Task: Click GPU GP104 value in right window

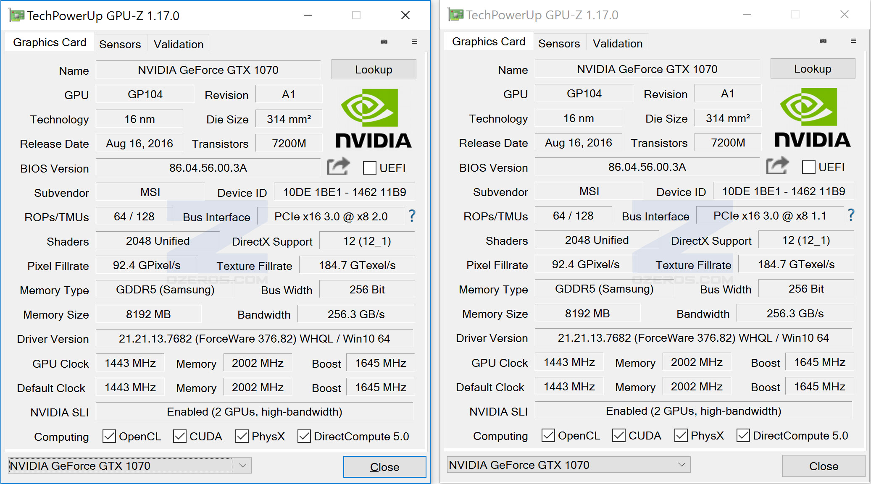Action: (x=584, y=94)
